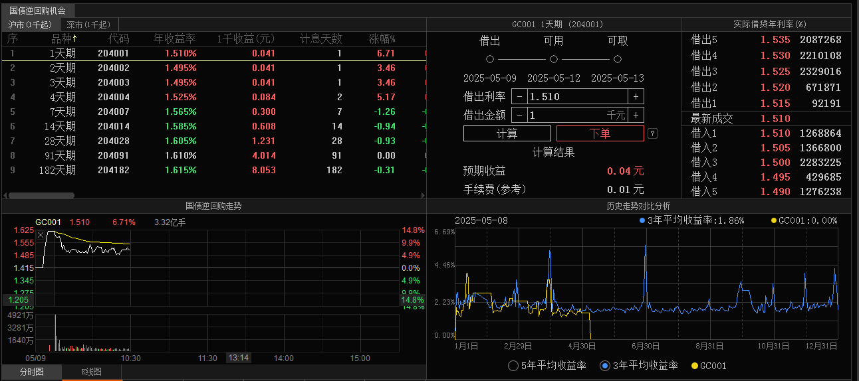The height and width of the screenshot is (381, 859).
Task: Switch to the 深市(1千起) tab
Action: pos(88,25)
